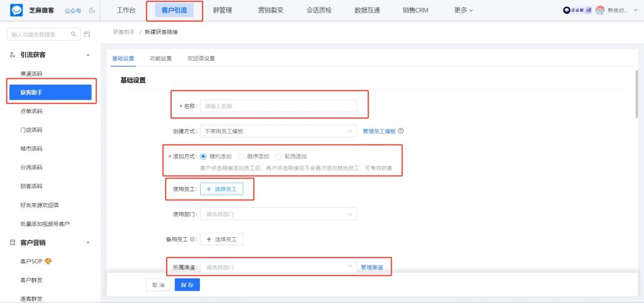Click 选择员工 button for 使用员工
This screenshot has height=303, width=644.
[x=221, y=189]
